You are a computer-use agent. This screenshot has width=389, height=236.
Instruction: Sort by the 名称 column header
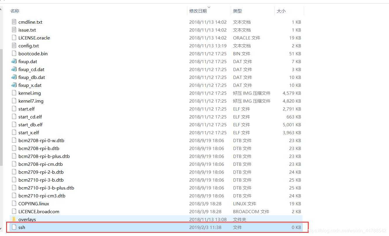click(15, 11)
